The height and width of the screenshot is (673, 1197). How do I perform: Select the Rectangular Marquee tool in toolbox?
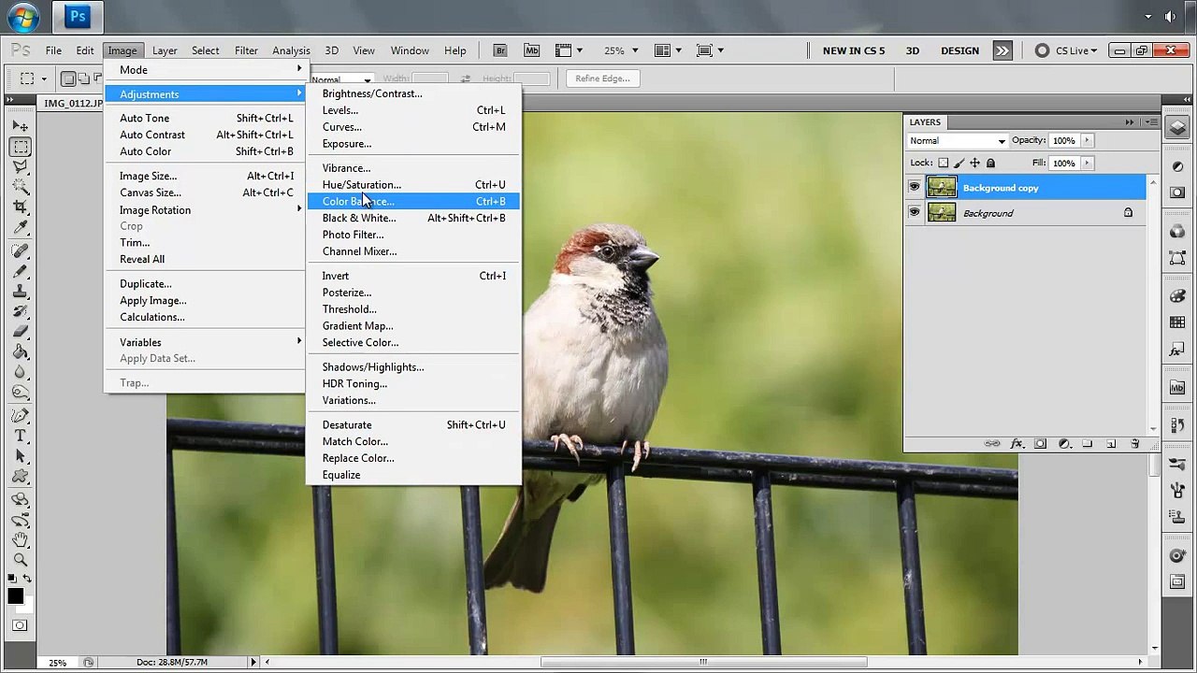[21, 147]
